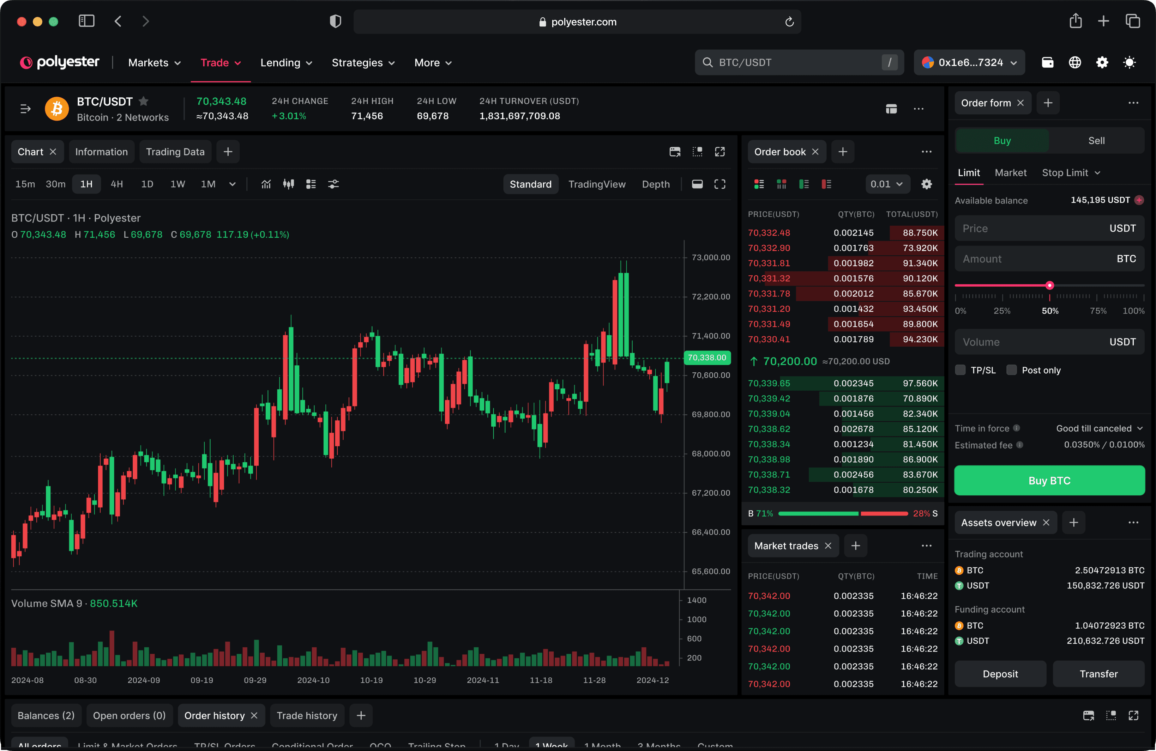The height and width of the screenshot is (751, 1156).
Task: Switch the order form to Sell
Action: pos(1096,140)
